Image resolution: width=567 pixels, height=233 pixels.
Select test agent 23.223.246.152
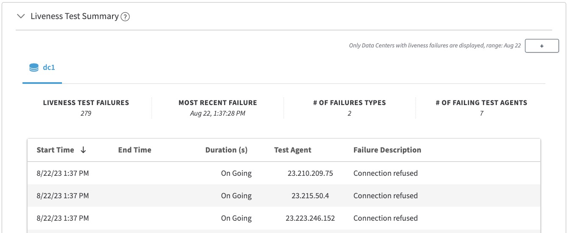pyautogui.click(x=310, y=218)
